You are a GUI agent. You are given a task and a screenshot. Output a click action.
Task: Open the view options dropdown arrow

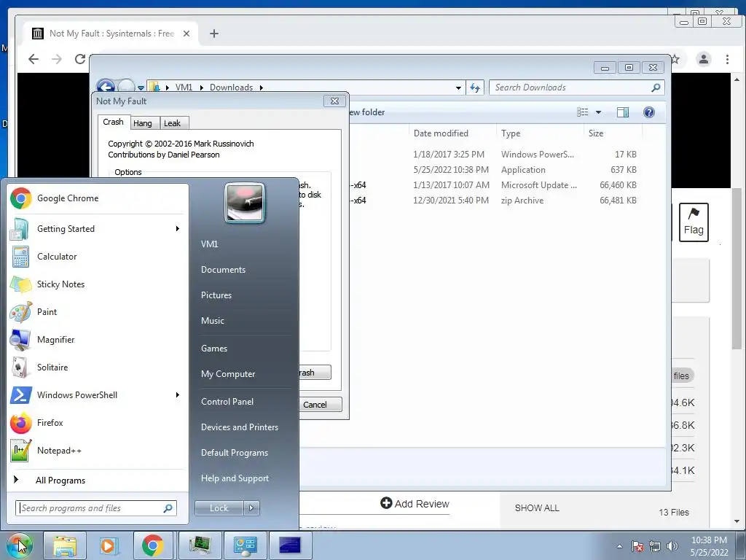(599, 112)
